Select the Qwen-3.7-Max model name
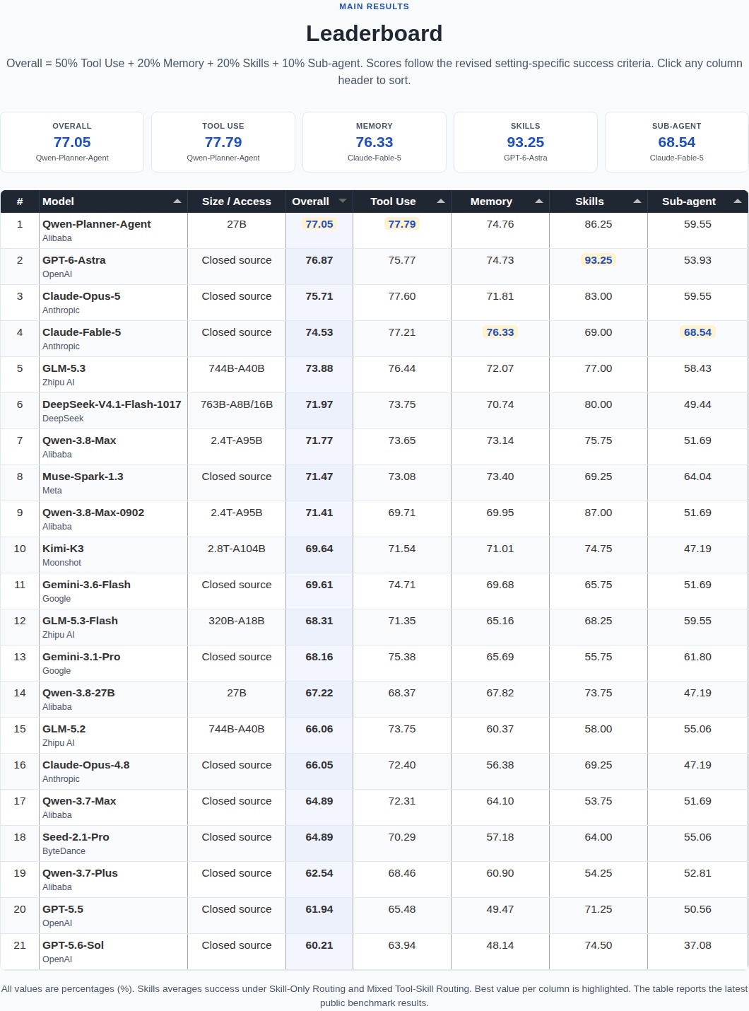 pyautogui.click(x=79, y=801)
